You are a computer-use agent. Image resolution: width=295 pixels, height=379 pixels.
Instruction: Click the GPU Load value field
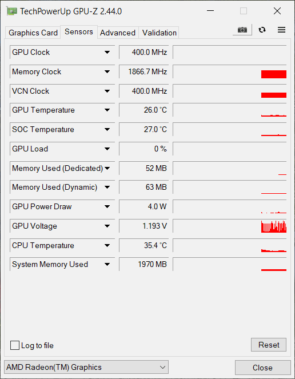[144, 149]
